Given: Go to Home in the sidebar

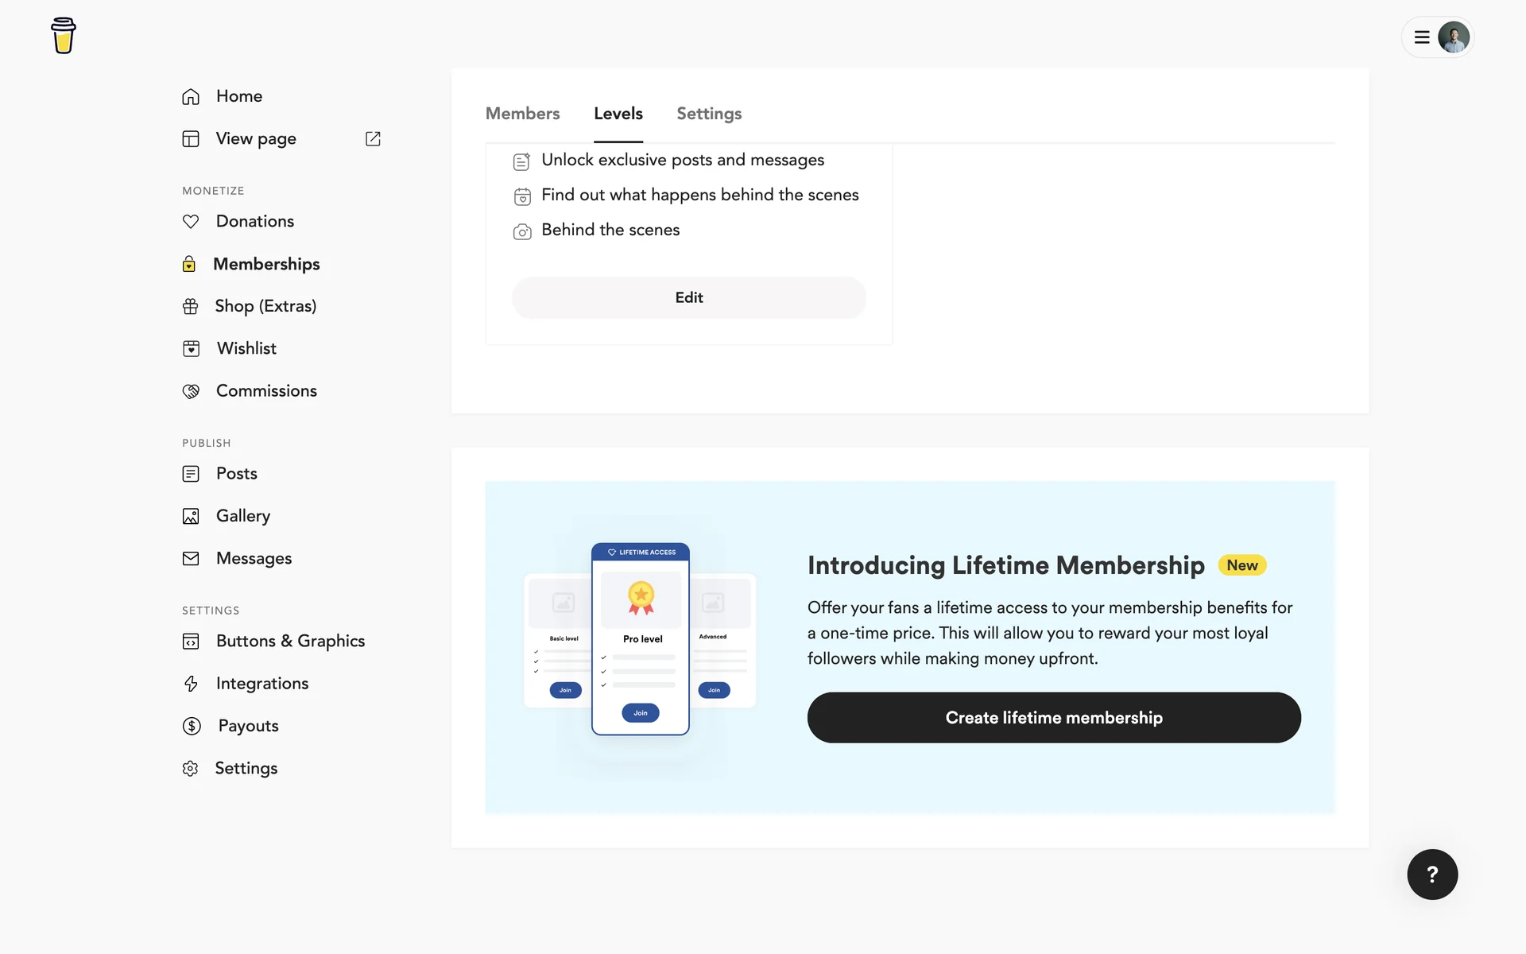Looking at the screenshot, I should click(x=238, y=96).
